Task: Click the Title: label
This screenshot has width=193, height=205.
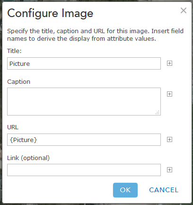Action: (x=14, y=51)
